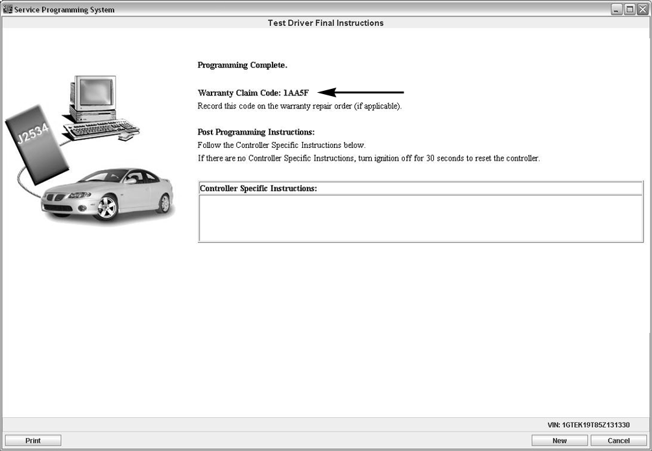Click inside the Controller Specific Instructions text area

[420, 218]
